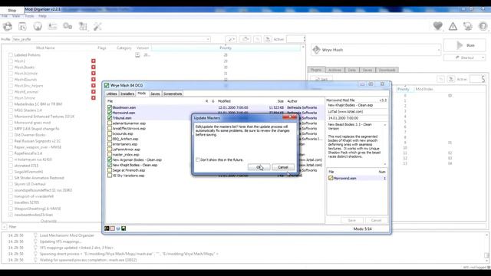Open the dropdown button right of Profile field
This screenshot has width=491, height=276.
[x=231, y=39]
